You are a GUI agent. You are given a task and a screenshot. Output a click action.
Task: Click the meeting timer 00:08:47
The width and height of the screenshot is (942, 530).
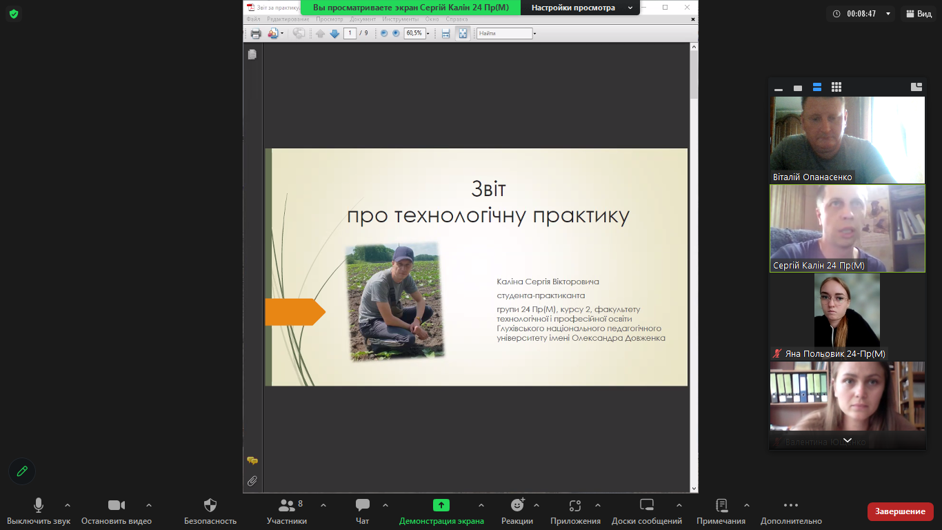pos(861,14)
